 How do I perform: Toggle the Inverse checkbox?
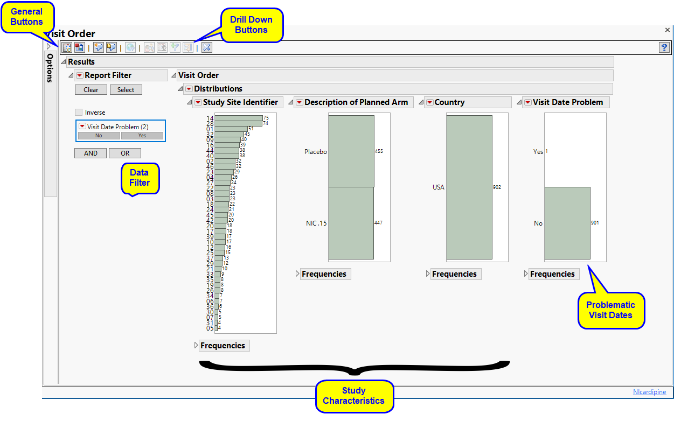point(79,113)
